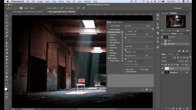196x110 pixels.
Task: Click the Brush Presets button
Action: pos(115,26)
